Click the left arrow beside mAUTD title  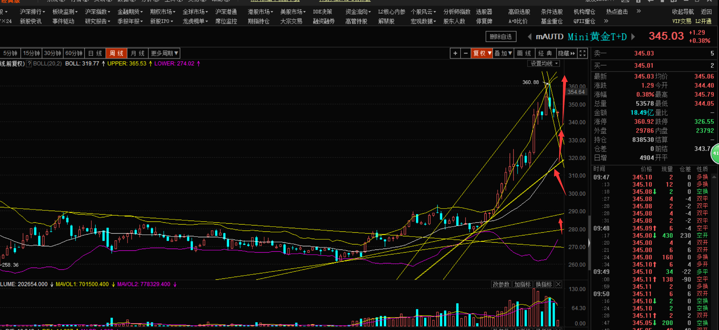pyautogui.click(x=530, y=36)
